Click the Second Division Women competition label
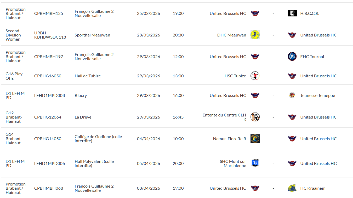This screenshot has width=353, height=198. (13, 35)
